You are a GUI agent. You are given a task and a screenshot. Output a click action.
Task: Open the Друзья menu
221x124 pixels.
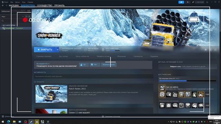coord(18,2)
